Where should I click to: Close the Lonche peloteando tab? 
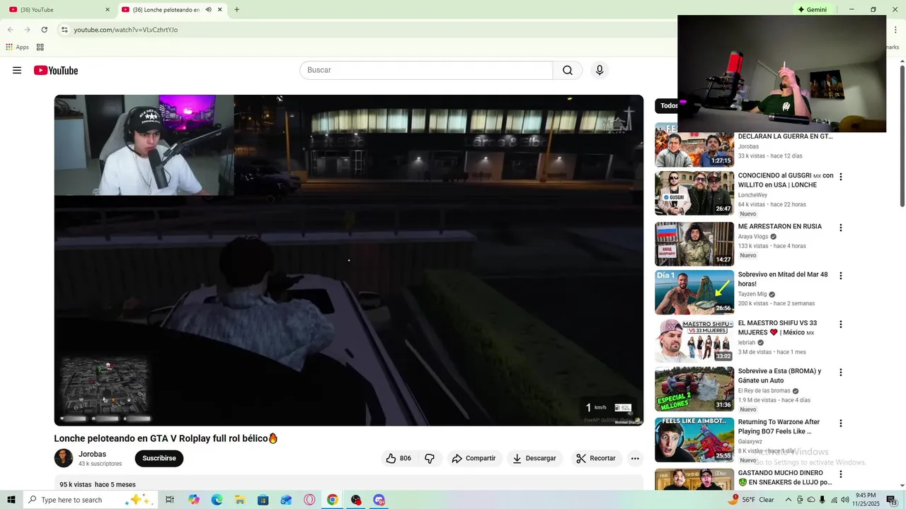point(219,10)
